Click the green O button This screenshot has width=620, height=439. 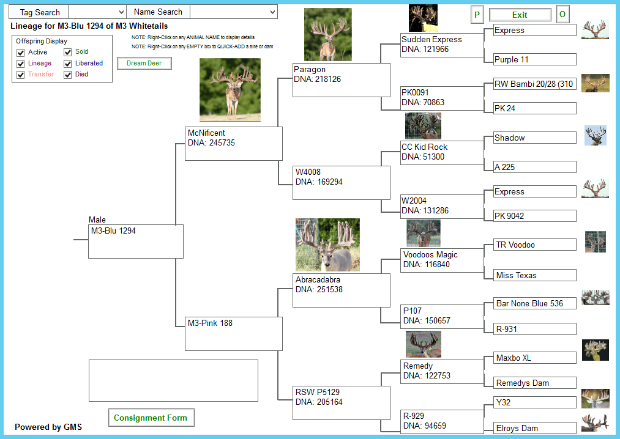[562, 15]
